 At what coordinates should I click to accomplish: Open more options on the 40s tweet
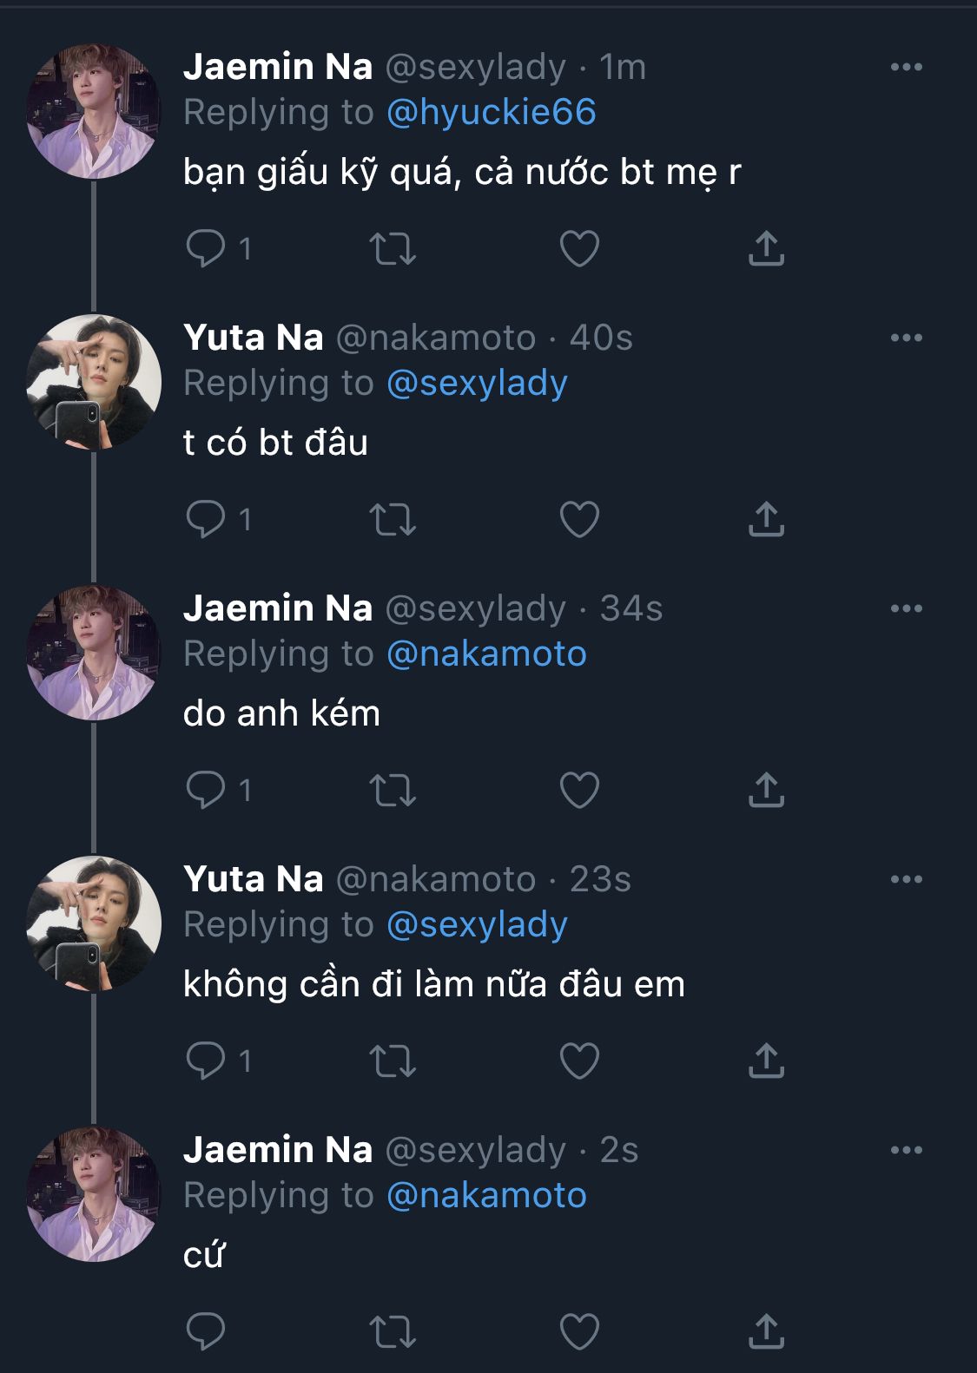tap(906, 338)
